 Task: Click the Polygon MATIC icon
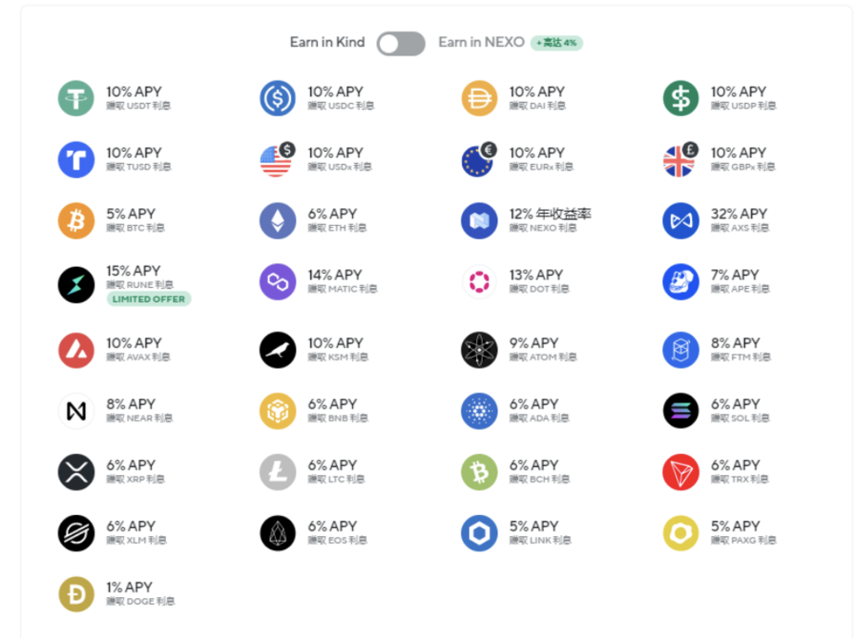278,281
